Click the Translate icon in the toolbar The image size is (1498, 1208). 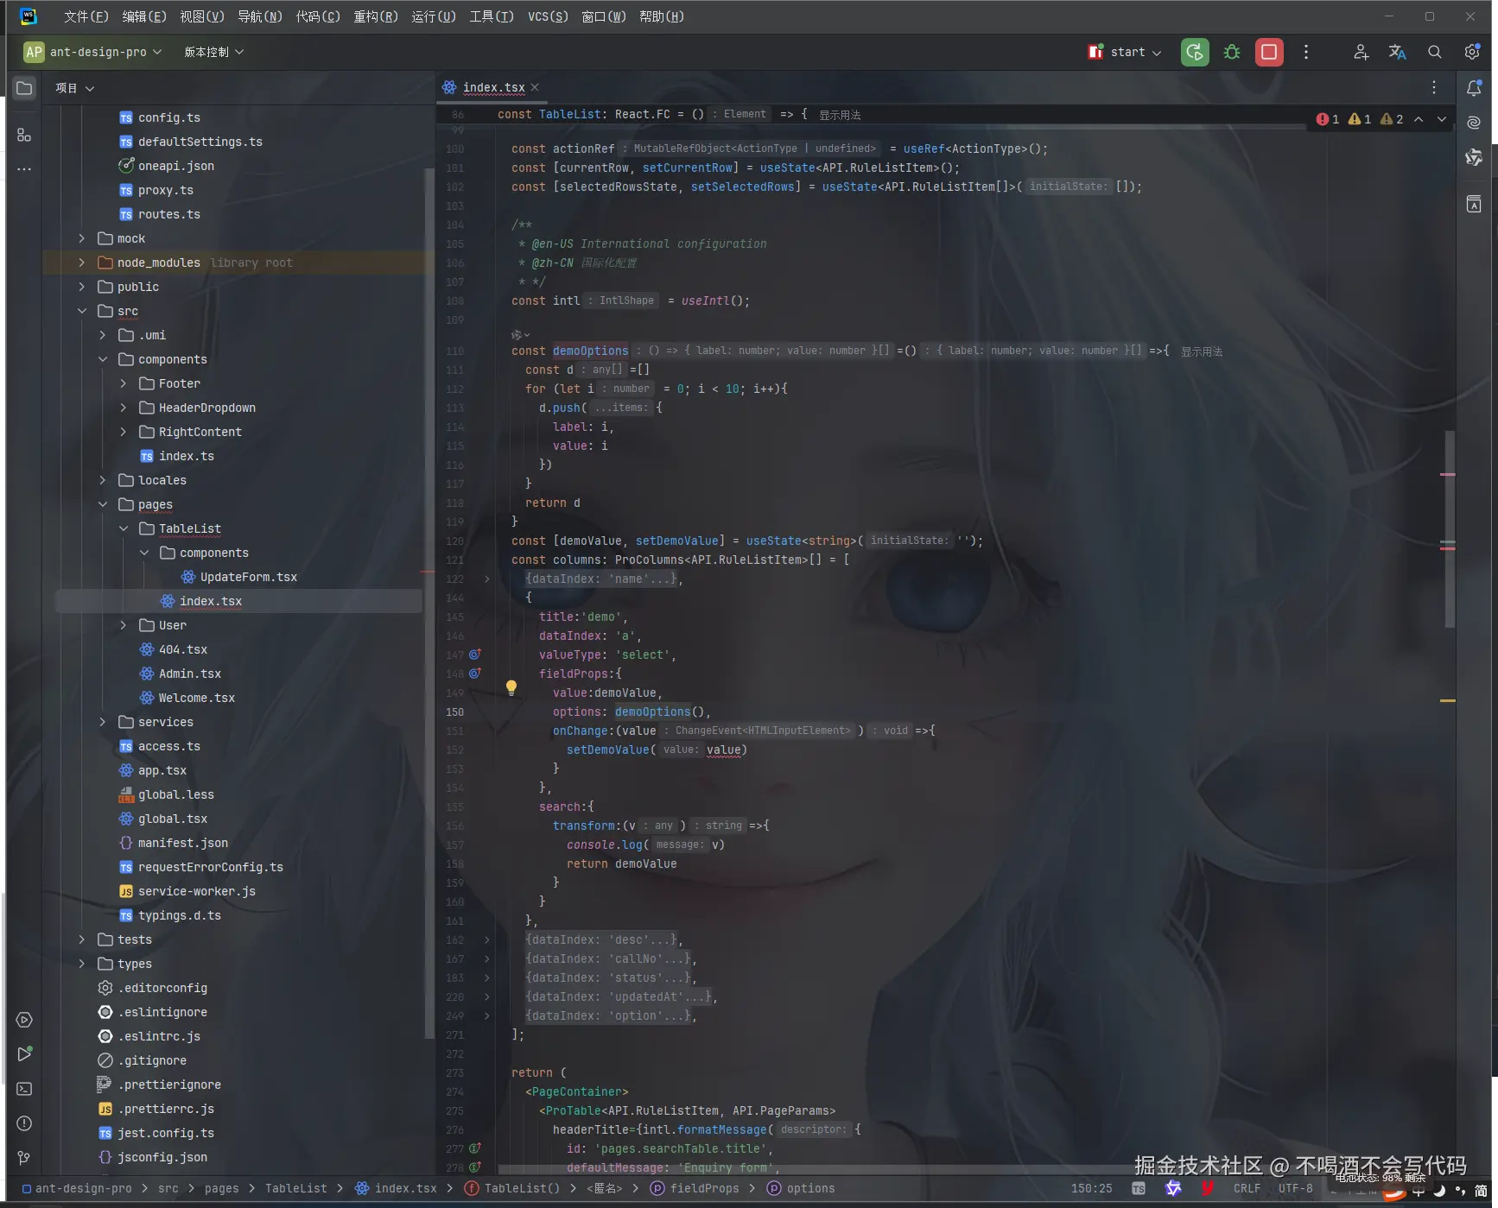(x=1397, y=52)
